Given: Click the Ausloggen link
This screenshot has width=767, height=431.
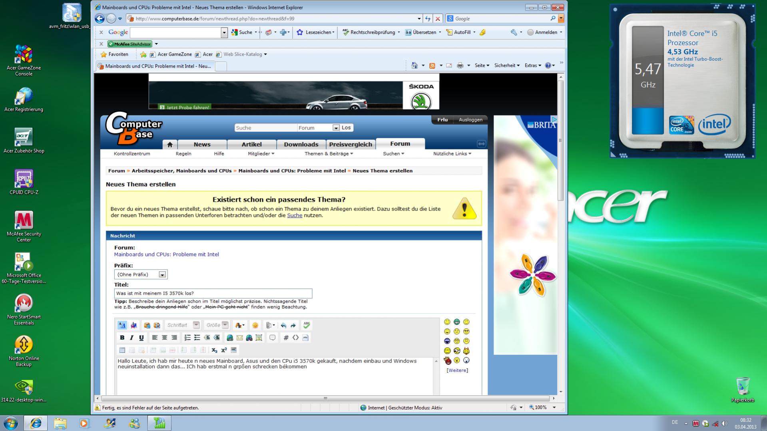Looking at the screenshot, I should tap(470, 120).
